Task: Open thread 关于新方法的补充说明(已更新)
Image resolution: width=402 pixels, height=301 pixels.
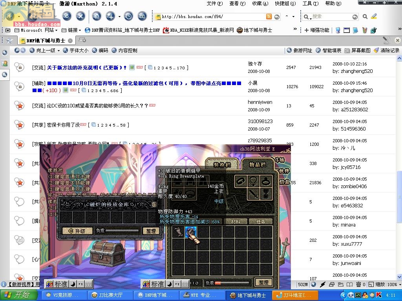Action: pos(87,67)
